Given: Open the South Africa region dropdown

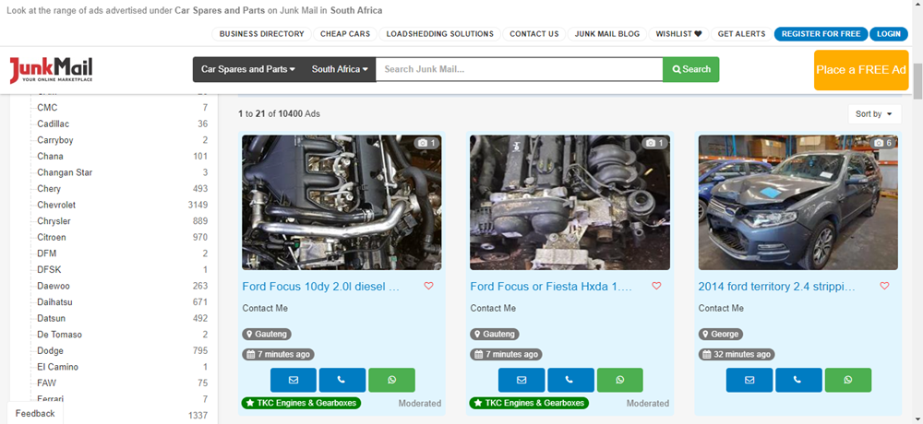Looking at the screenshot, I should pyautogui.click(x=340, y=69).
